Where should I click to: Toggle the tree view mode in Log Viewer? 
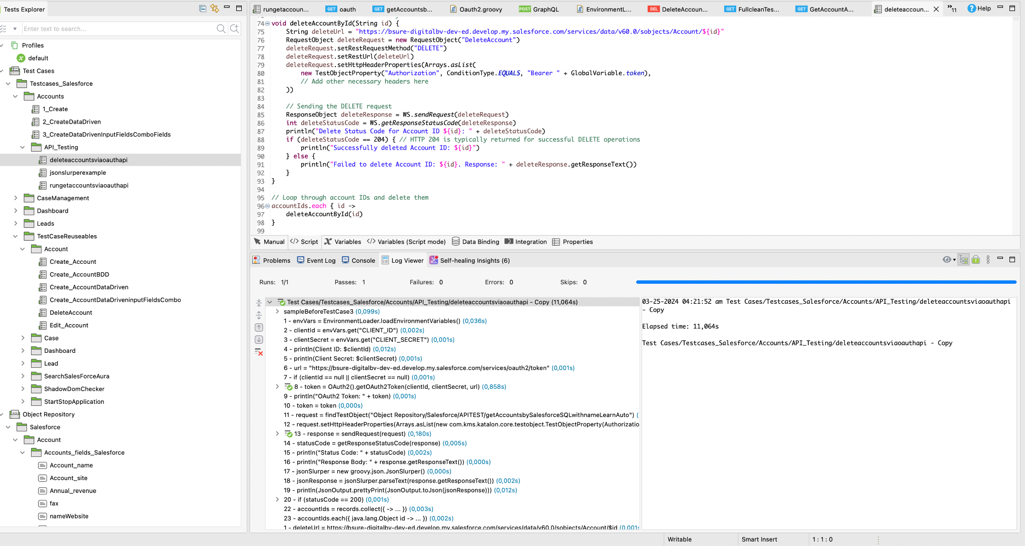tap(963, 260)
